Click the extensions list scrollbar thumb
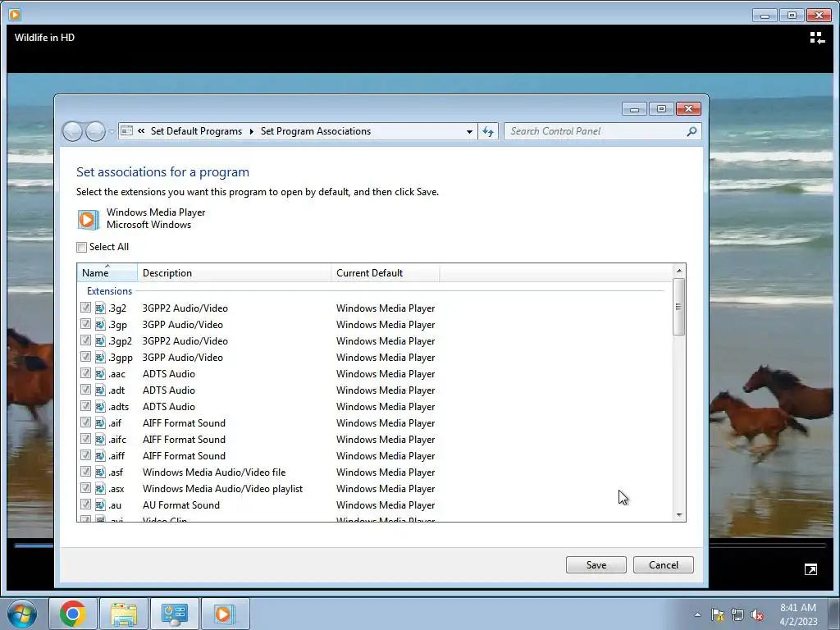Image resolution: width=840 pixels, height=630 pixels. pos(678,307)
